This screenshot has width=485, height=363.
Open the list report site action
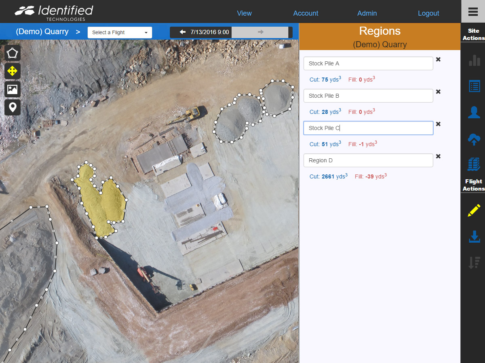tap(474, 86)
